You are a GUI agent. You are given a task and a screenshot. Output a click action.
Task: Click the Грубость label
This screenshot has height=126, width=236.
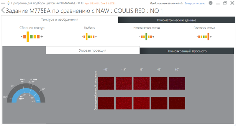click(x=89, y=28)
